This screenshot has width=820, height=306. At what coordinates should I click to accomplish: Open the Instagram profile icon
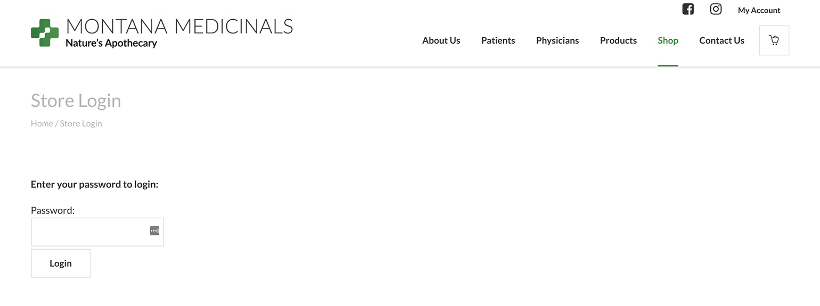(716, 9)
